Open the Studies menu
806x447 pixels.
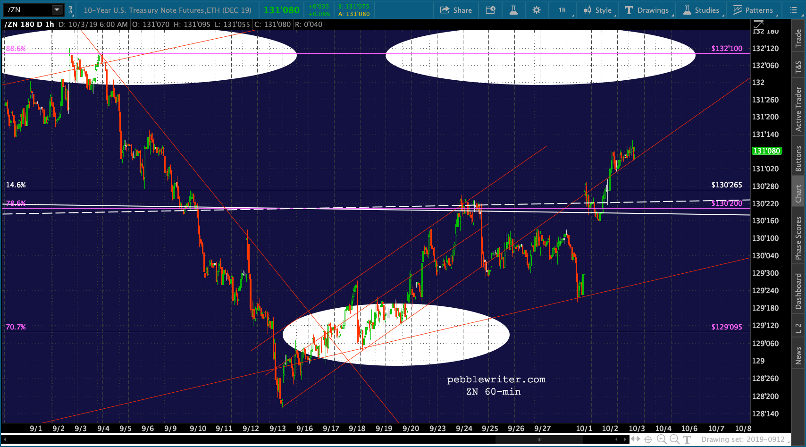(x=702, y=10)
